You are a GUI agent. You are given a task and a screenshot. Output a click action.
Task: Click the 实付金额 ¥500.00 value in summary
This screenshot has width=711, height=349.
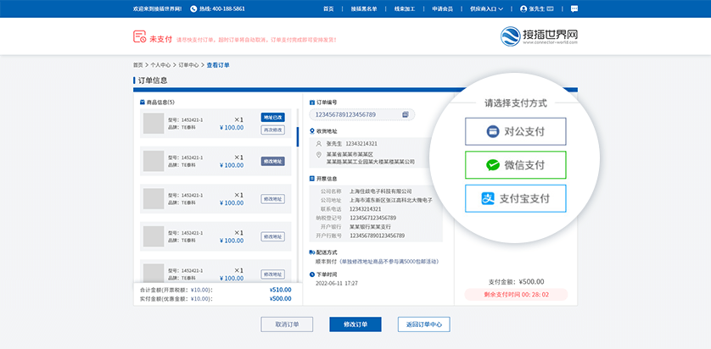coord(280,299)
